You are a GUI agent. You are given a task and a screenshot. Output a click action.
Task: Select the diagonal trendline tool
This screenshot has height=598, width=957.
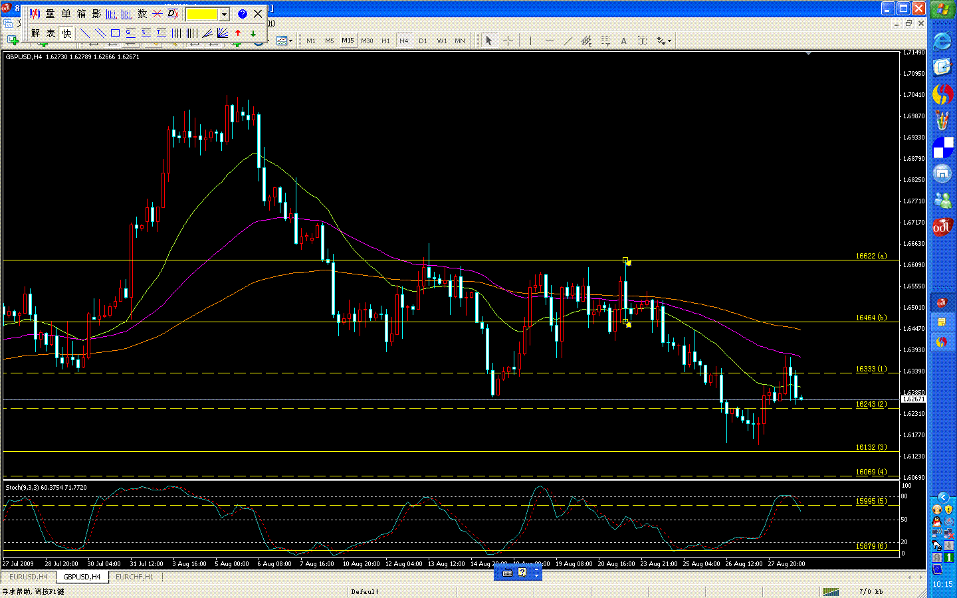point(568,41)
